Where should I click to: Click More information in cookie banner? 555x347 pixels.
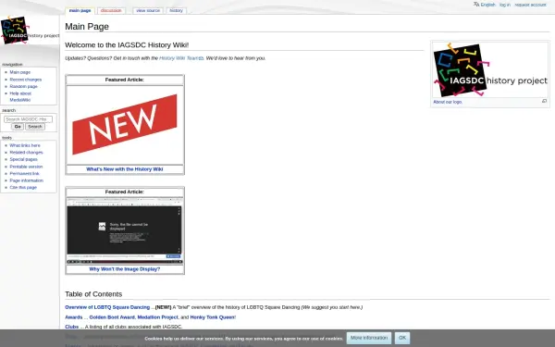[x=369, y=338]
